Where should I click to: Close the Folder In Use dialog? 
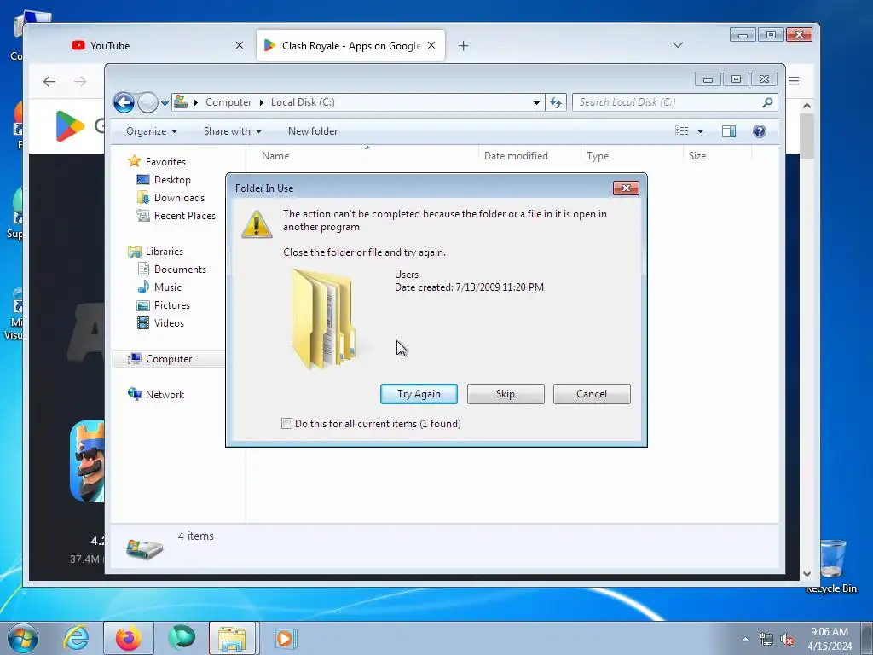tap(626, 188)
